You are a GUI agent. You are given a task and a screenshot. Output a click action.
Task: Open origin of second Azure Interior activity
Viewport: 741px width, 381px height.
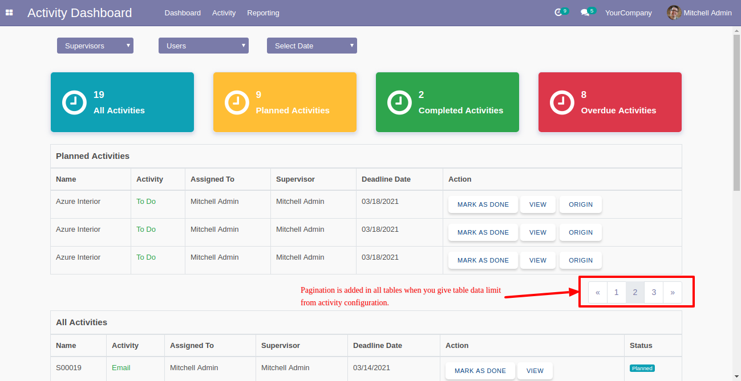pyautogui.click(x=581, y=232)
